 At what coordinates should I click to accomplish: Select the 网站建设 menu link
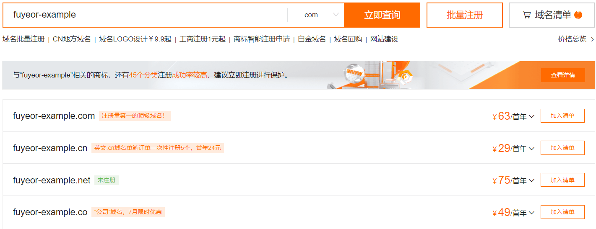pyautogui.click(x=384, y=39)
